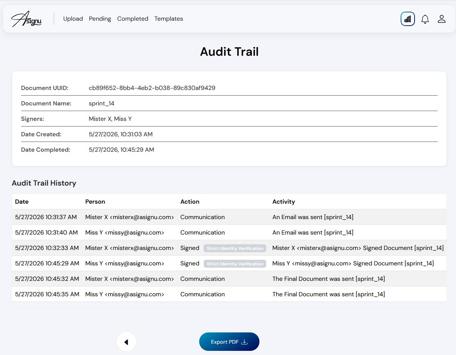Click 'Final Document was sent' in 10:45:35 row
Screen dimensions: 456x355
[x=329, y=294]
